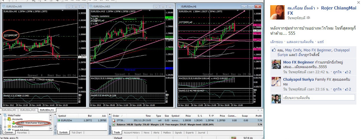Click the 517/6 kb traffic indicator

point(247,138)
